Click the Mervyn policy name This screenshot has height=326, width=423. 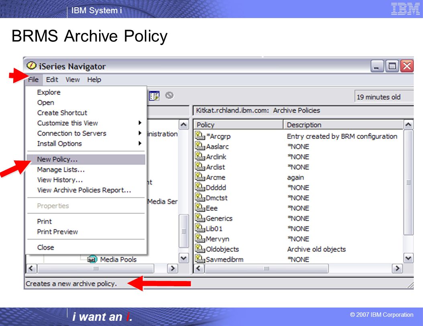coord(218,239)
